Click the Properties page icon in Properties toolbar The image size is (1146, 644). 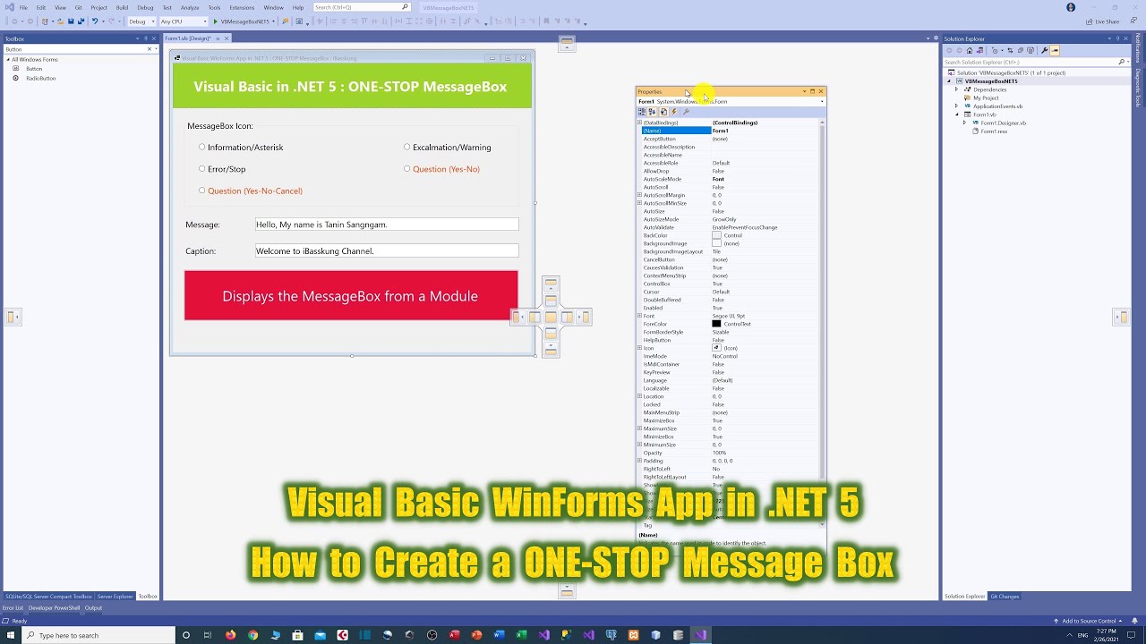(x=663, y=112)
